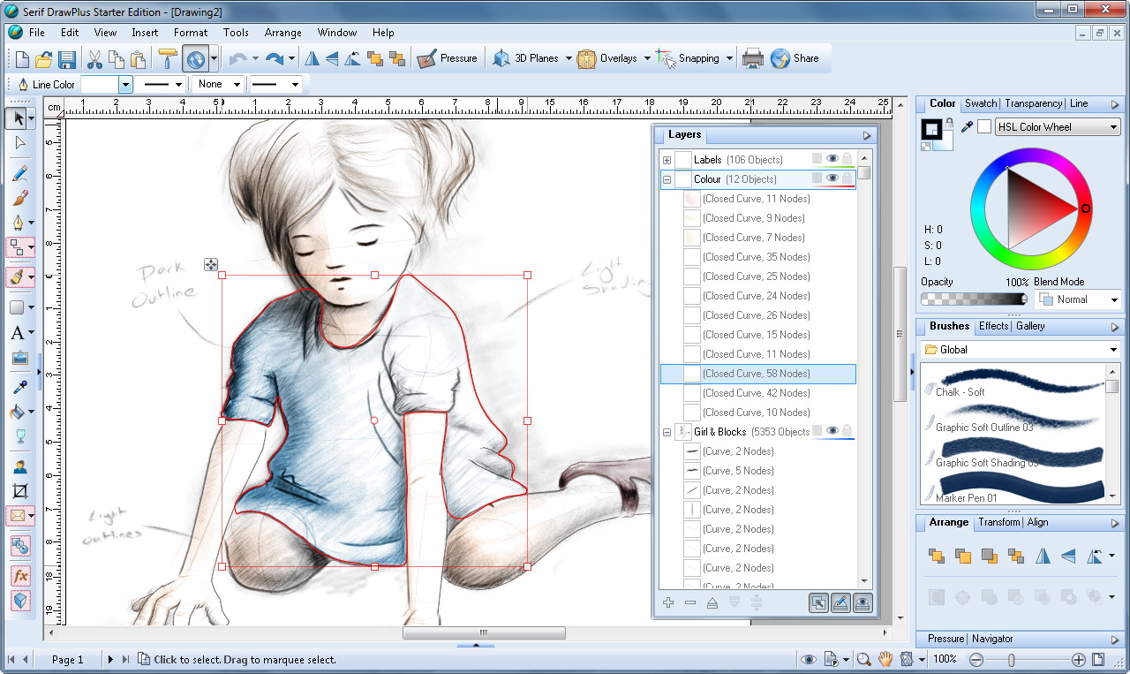Select the Paintbrush tool
Screen dimensions: 1130x674
coord(19,199)
